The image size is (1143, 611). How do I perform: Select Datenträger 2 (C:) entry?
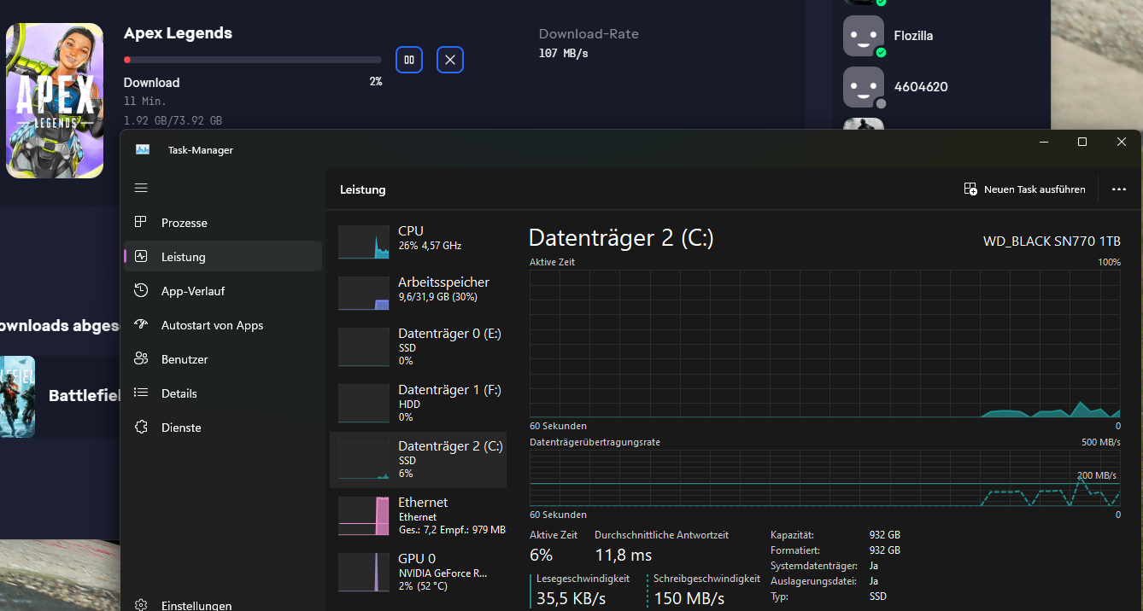tap(418, 459)
